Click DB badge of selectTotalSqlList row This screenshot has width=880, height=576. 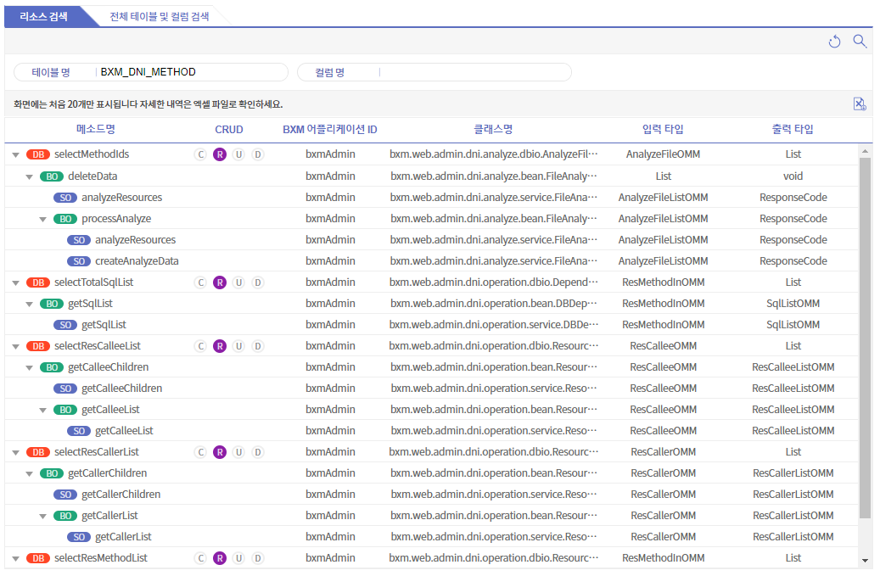tap(38, 282)
